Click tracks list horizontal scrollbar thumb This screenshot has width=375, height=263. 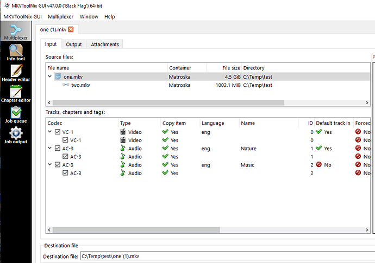136,230
